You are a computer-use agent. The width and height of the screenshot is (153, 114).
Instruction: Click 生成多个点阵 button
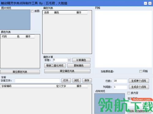pos(139,87)
